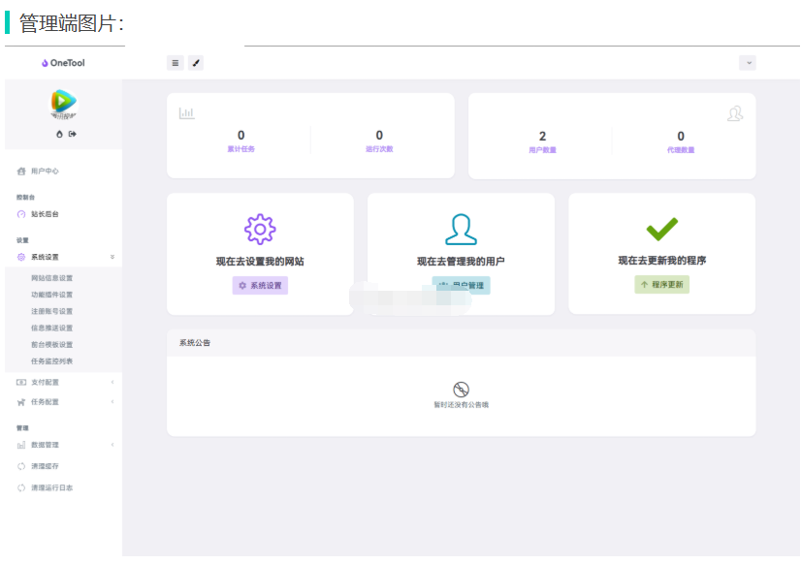Click the paintbrush theme icon in top bar
Viewport: 801px width, 564px height.
[196, 63]
